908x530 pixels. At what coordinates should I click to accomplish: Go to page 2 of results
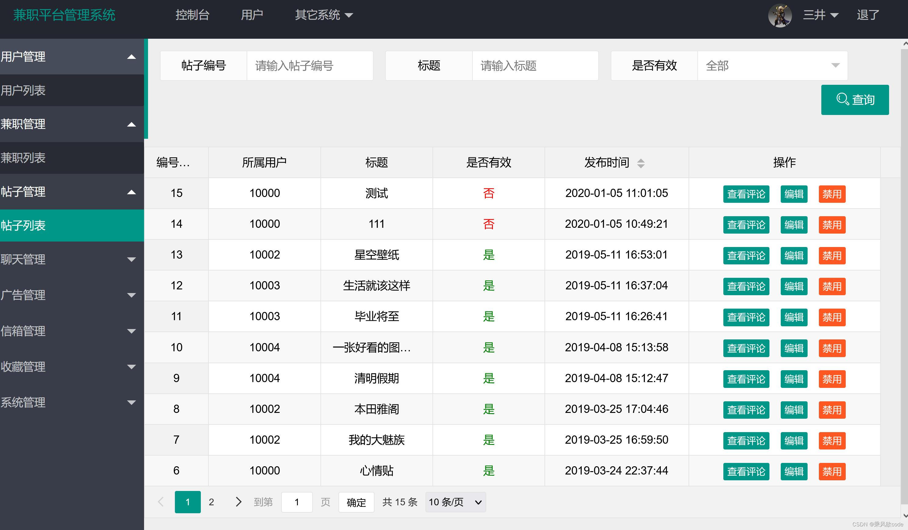tap(212, 502)
